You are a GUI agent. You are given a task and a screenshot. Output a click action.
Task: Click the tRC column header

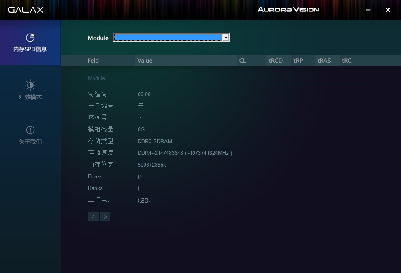347,61
